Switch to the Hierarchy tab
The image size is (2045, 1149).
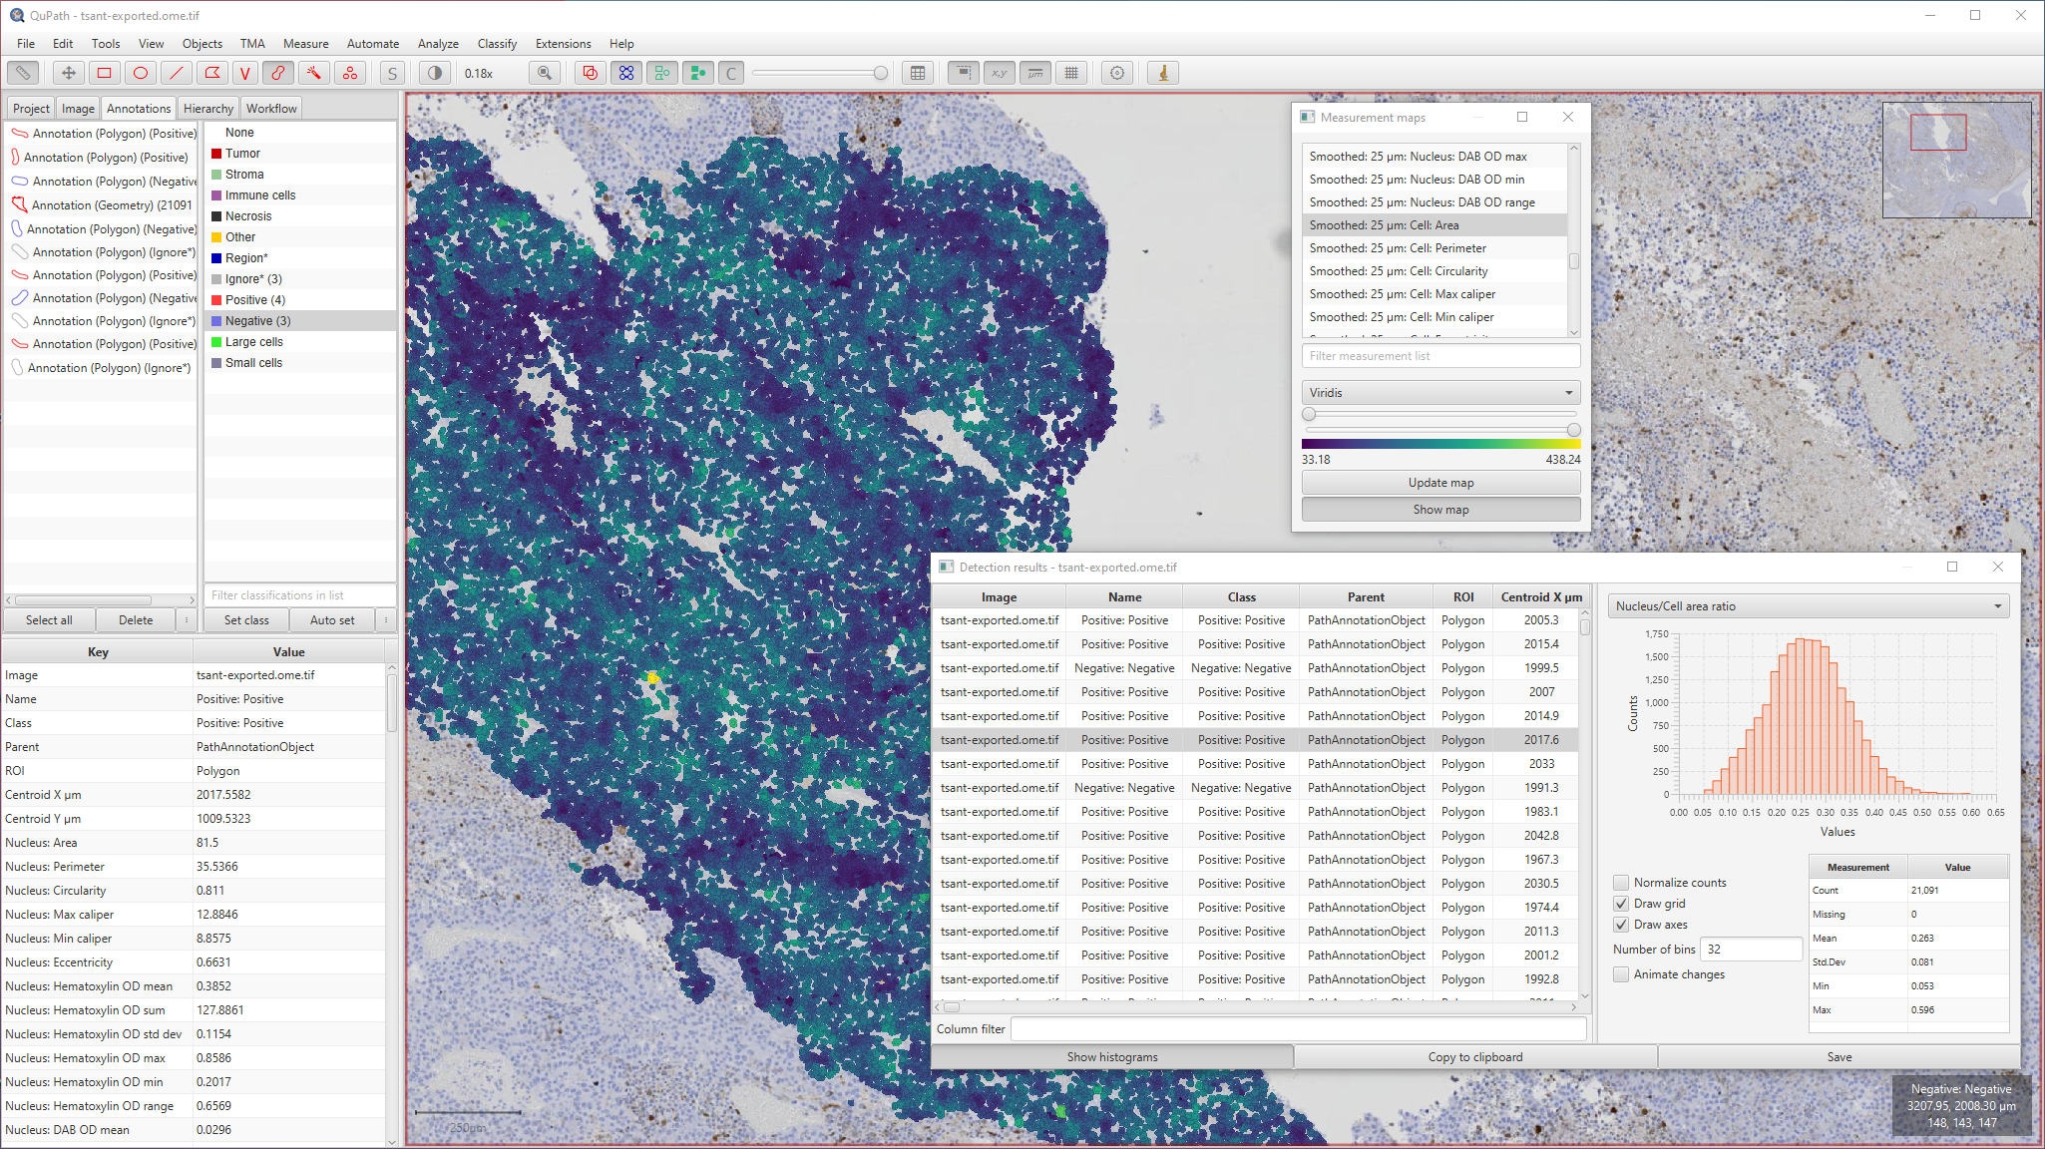click(x=207, y=109)
